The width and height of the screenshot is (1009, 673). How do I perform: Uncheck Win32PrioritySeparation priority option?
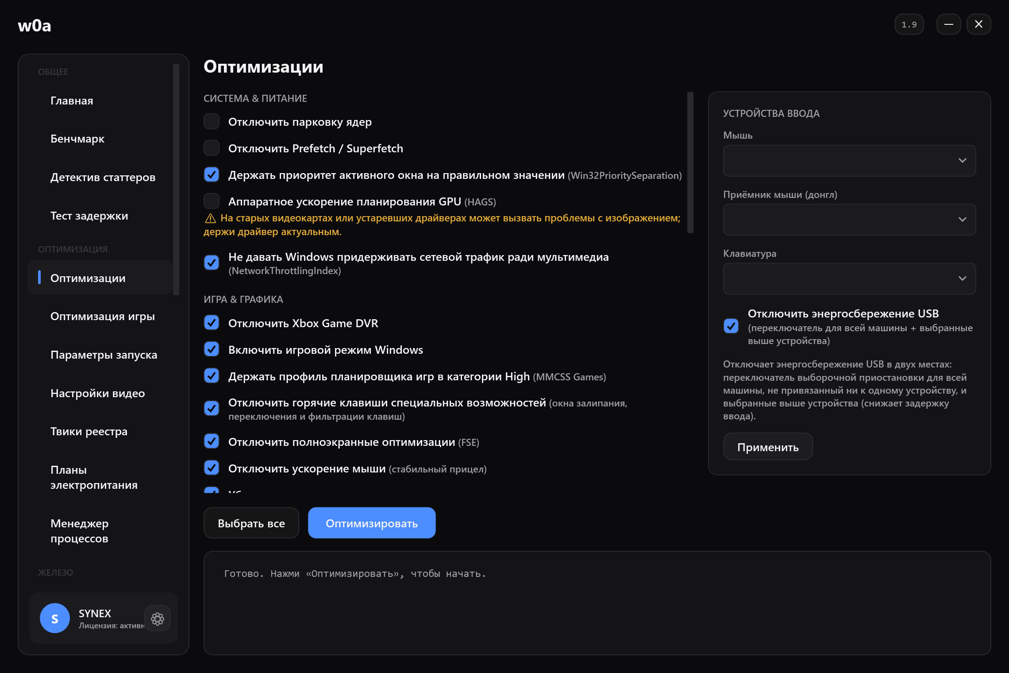pyautogui.click(x=212, y=174)
